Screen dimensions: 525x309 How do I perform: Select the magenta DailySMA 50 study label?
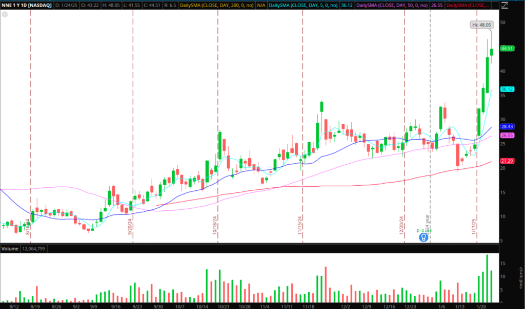[x=392, y=5]
